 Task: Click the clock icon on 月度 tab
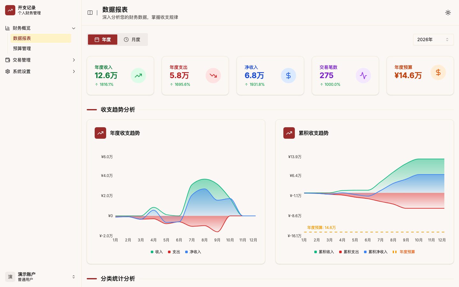[126, 40]
